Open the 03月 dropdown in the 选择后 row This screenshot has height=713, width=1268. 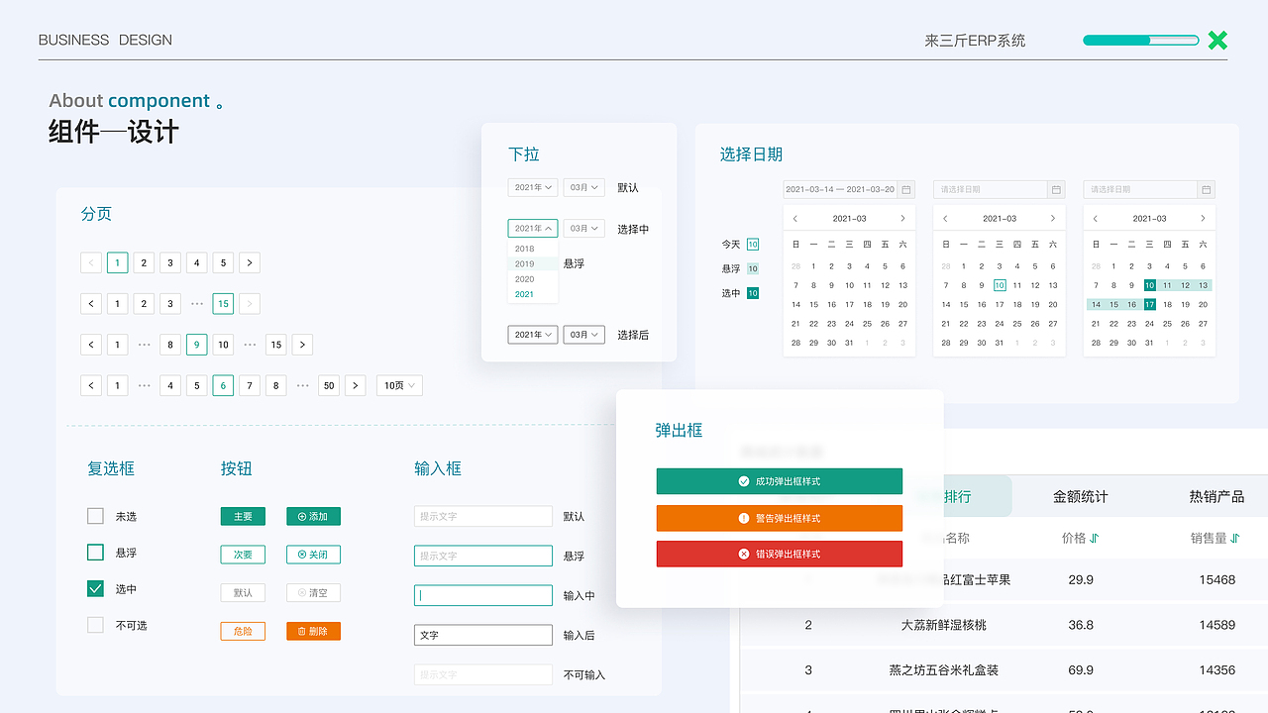pyautogui.click(x=583, y=335)
